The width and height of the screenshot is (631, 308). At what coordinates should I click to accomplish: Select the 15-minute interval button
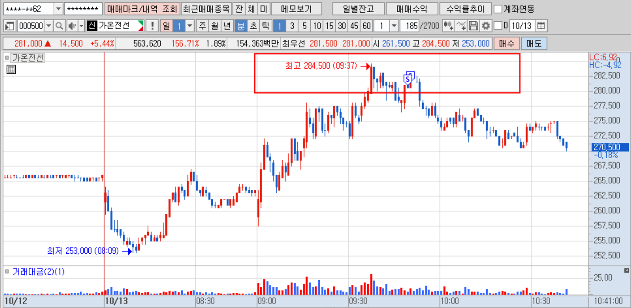pos(329,26)
